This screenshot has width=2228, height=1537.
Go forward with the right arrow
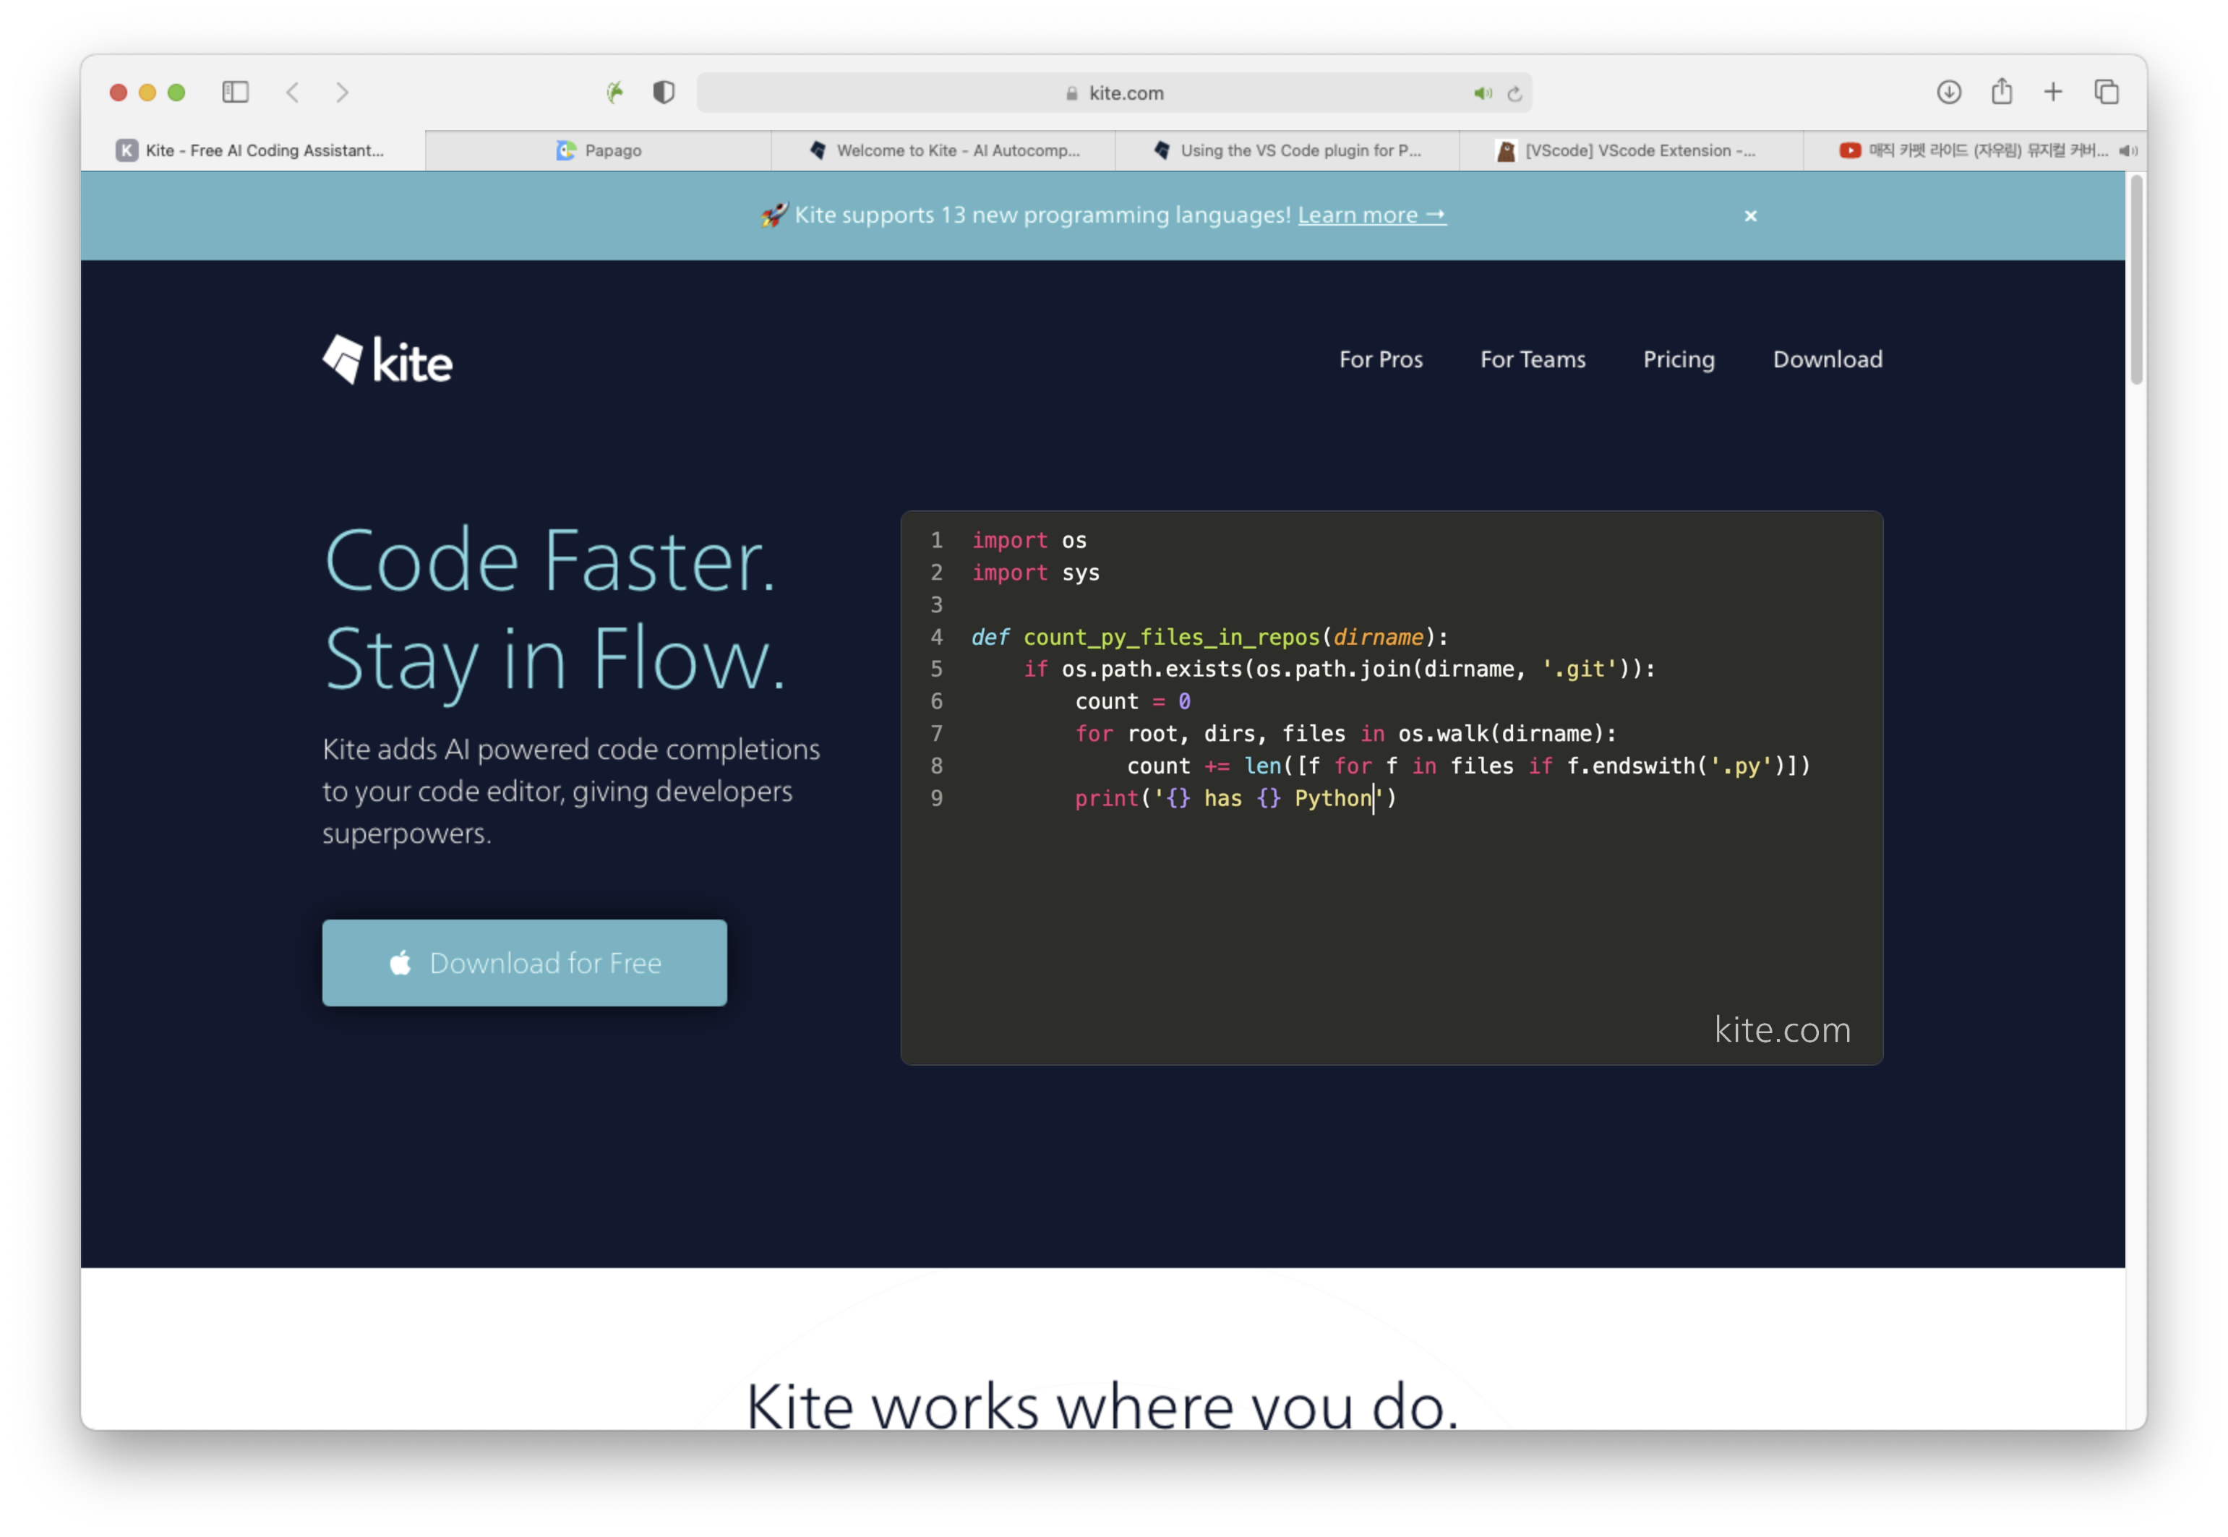(342, 93)
